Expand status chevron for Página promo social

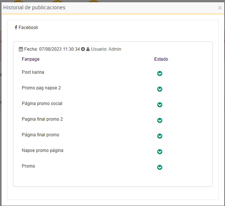click(x=160, y=105)
